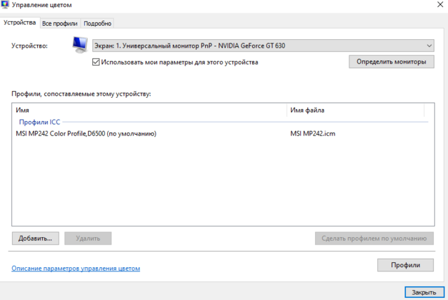This screenshot has height=300, width=448.
Task: Click the Color Management icon in title bar
Action: point(6,6)
